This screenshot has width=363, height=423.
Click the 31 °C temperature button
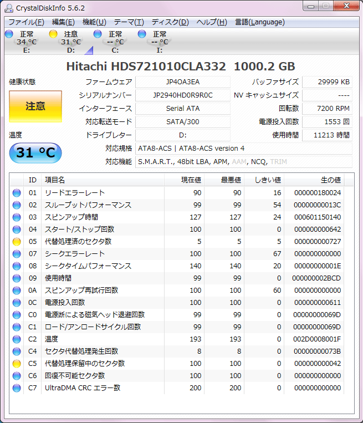point(35,153)
